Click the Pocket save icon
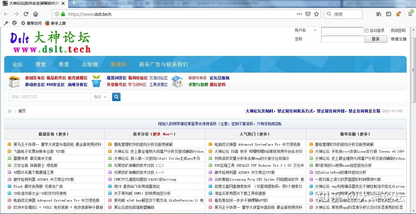The width and height of the screenshot is (416, 214). pyautogui.click(x=308, y=14)
